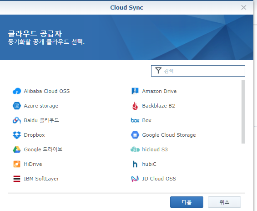Choose the Dropbox icon
257x211 pixels.
(17, 135)
